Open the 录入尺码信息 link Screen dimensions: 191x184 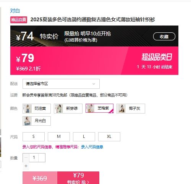(x=92, y=147)
